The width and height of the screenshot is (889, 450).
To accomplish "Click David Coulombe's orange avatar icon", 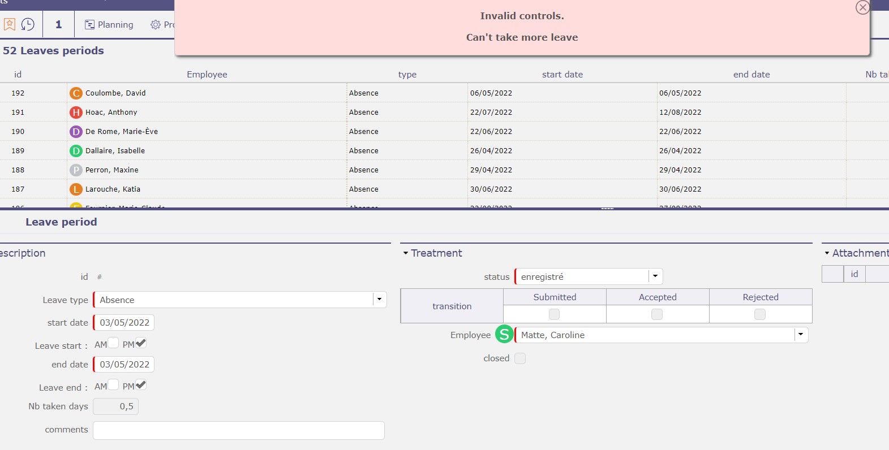I will [x=76, y=93].
